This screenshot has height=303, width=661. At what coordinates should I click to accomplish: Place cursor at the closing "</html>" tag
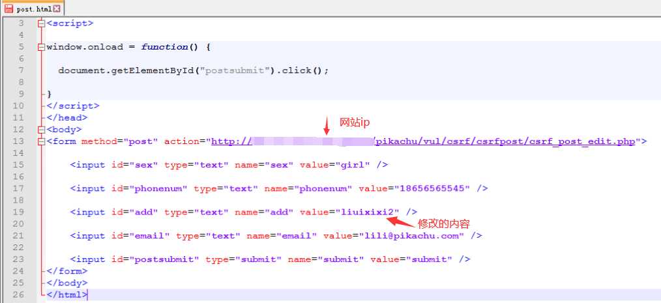pyautogui.click(x=67, y=295)
